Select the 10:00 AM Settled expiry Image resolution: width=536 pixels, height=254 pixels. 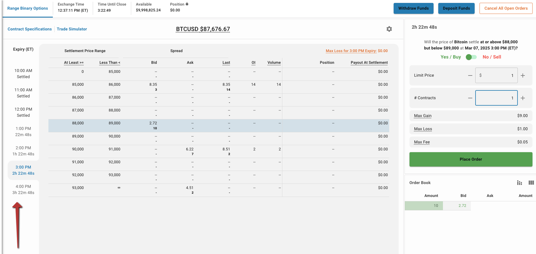23,74
